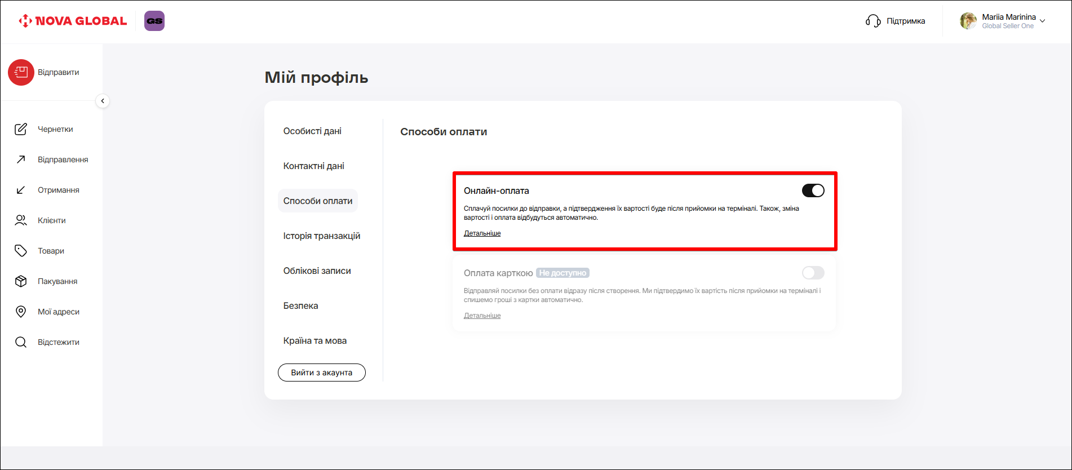Click the Отримання incoming arrow icon

(21, 190)
